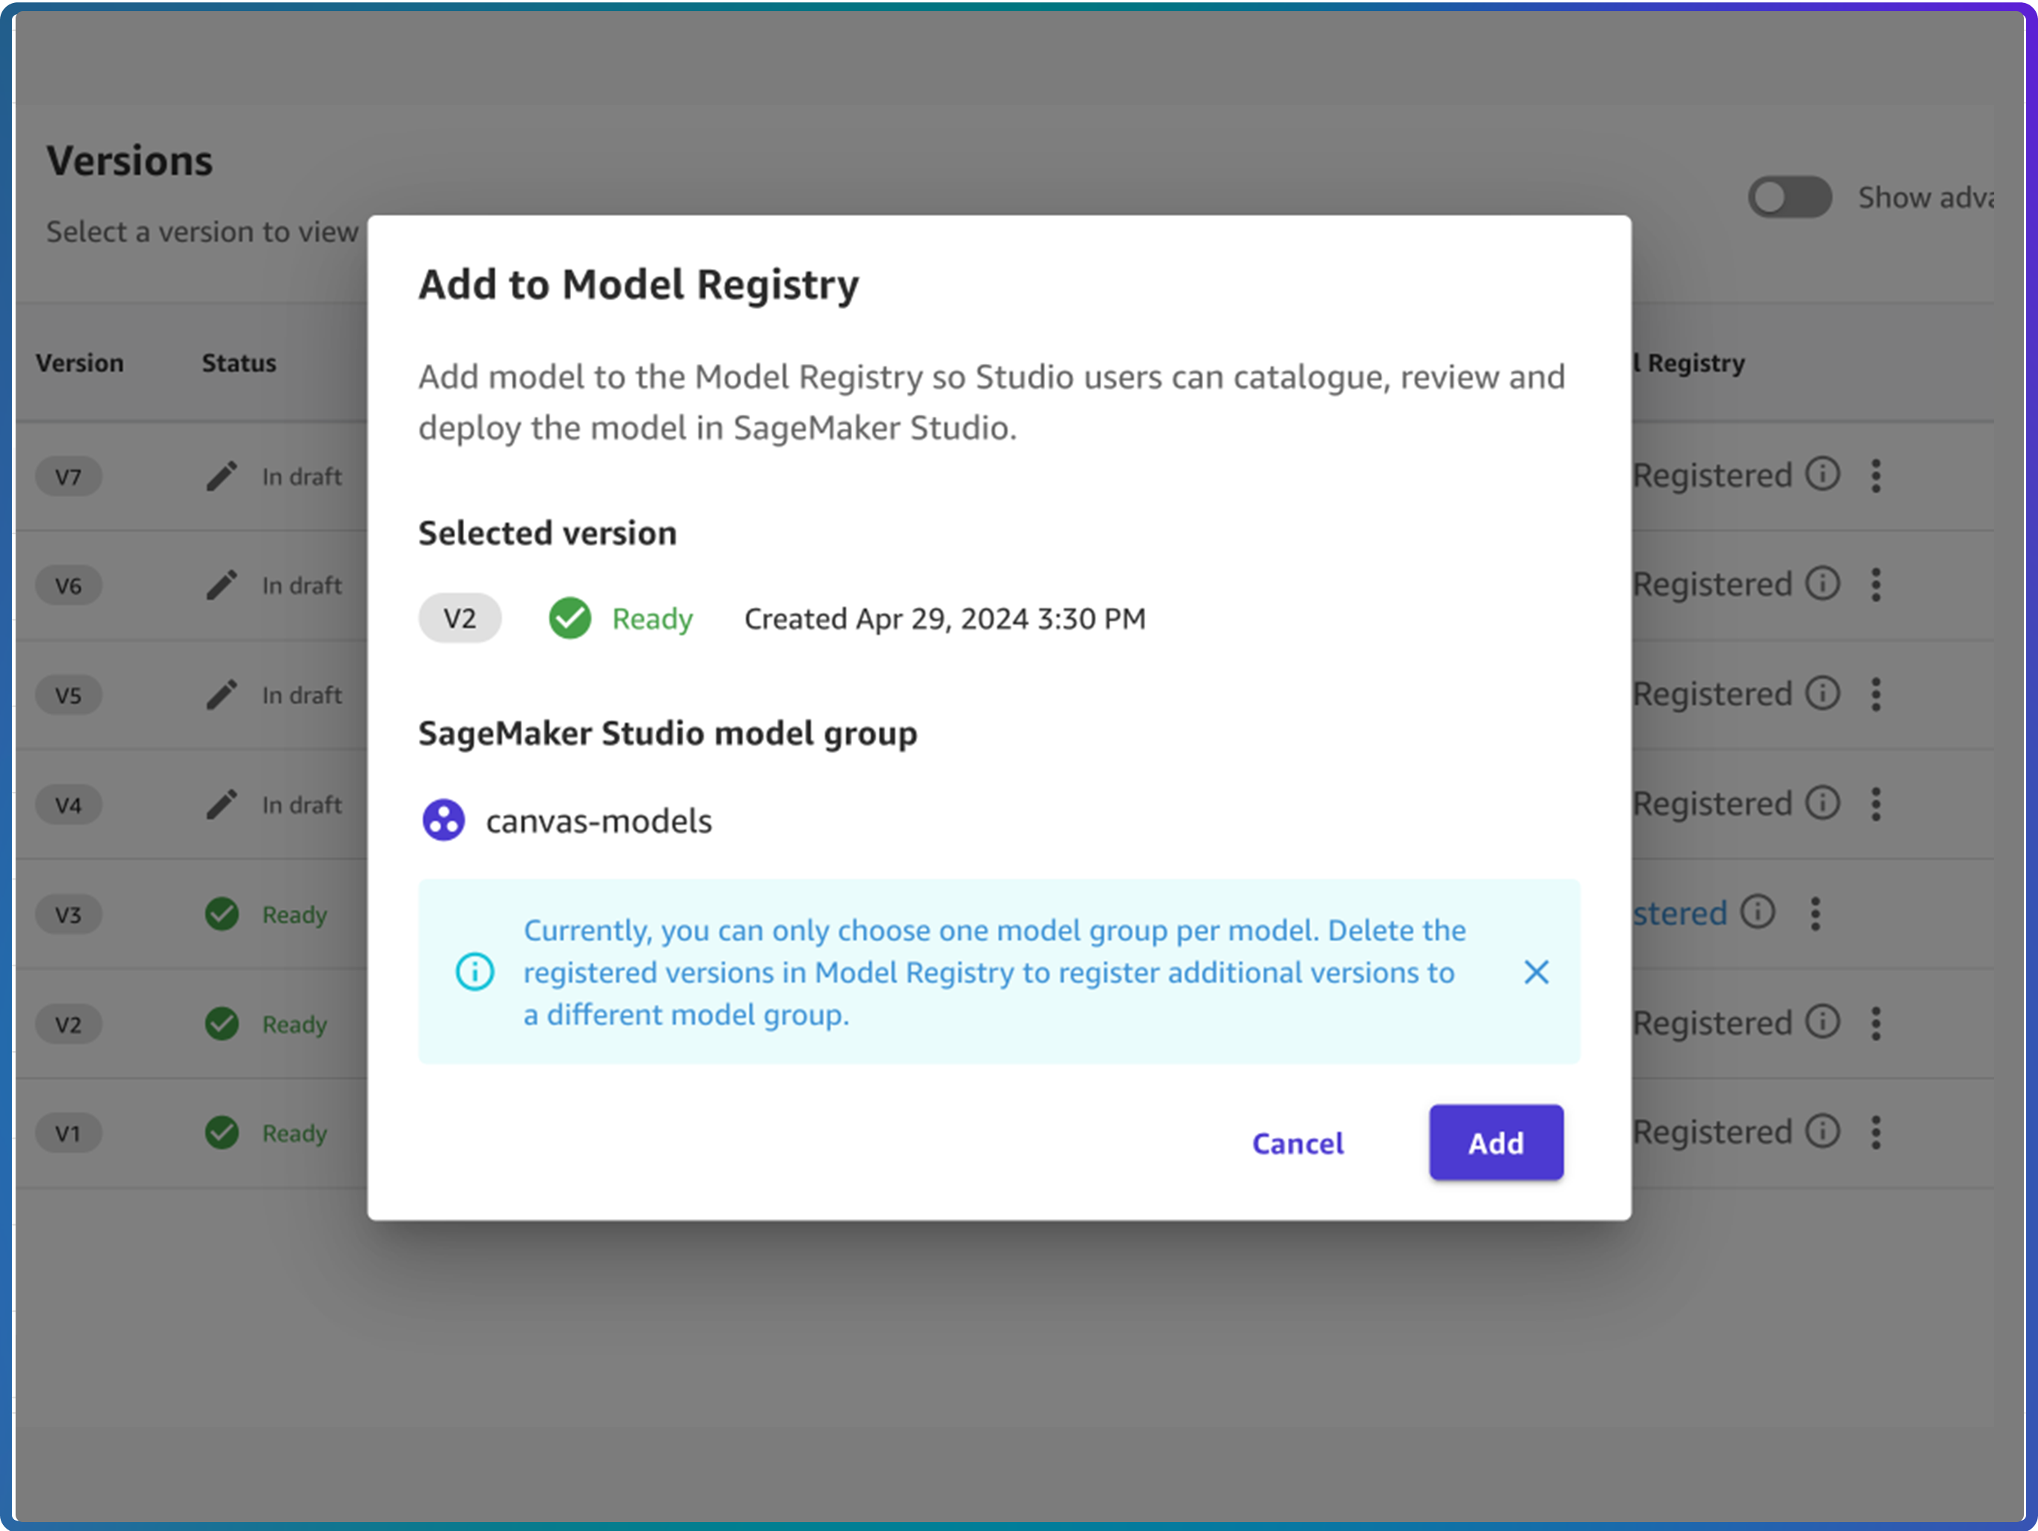Open the V4 row three-dot menu
2038x1531 pixels.
pos(1876,804)
